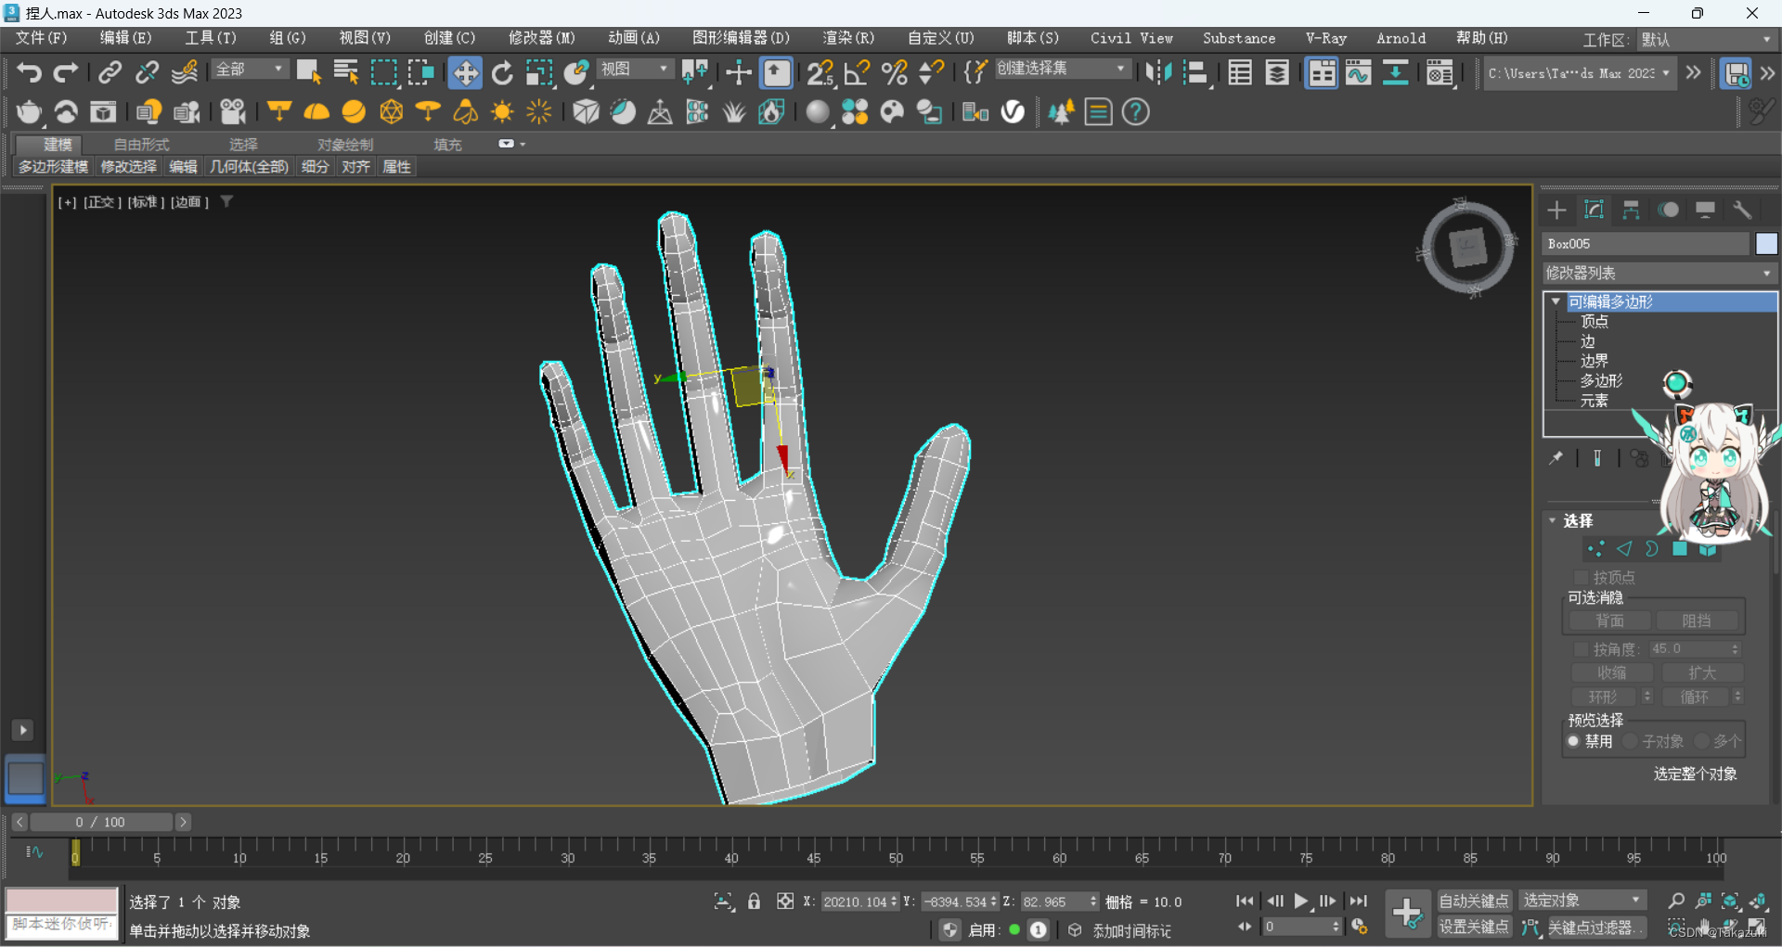The height and width of the screenshot is (947, 1782).
Task: Toggle the 2.5D snaps icon
Action: tap(820, 73)
